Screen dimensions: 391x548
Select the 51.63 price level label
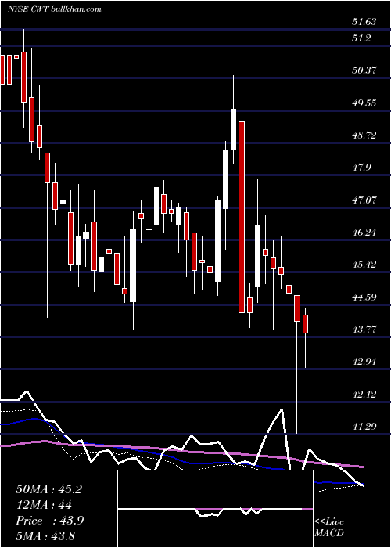pos(364,22)
